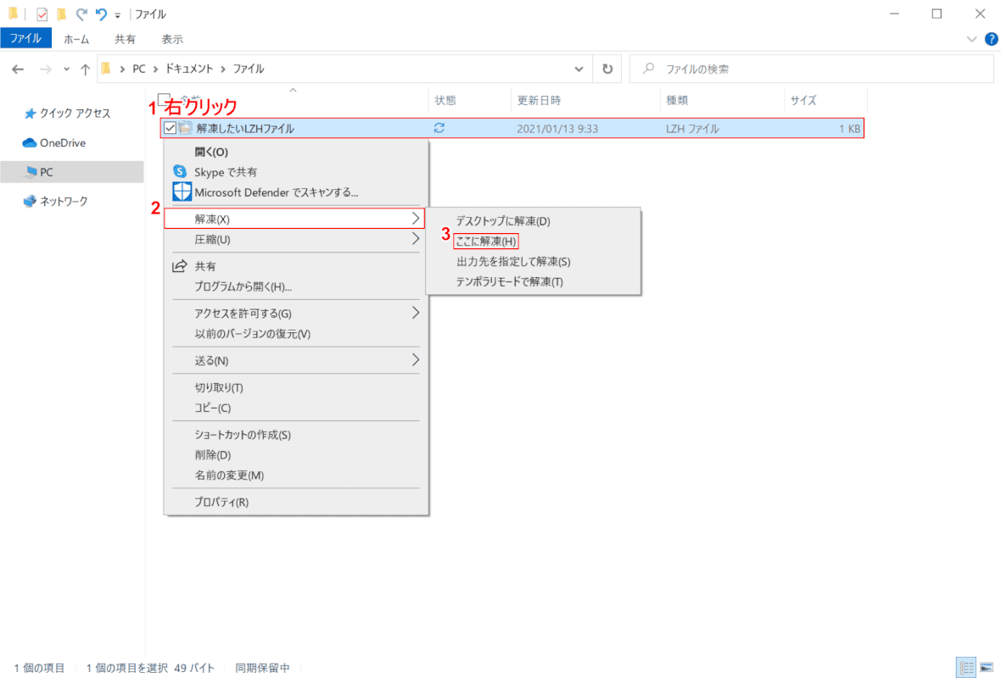Open the Help question mark icon
Screen dimensions: 1001x678
[x=991, y=40]
